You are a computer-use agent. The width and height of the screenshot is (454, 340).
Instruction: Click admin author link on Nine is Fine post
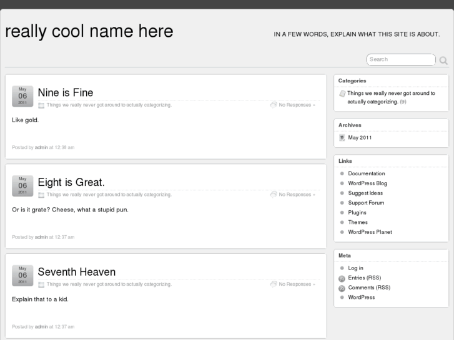pos(41,148)
